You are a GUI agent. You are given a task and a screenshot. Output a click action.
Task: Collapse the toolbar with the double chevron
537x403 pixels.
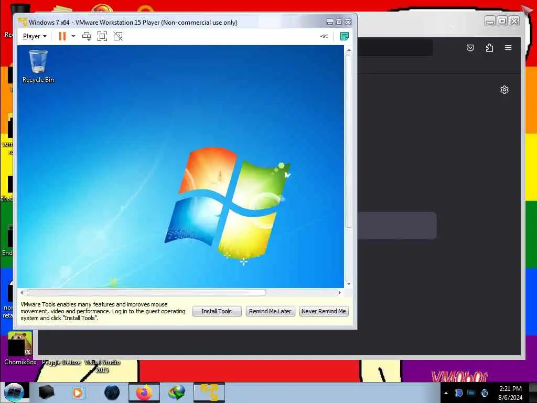324,36
